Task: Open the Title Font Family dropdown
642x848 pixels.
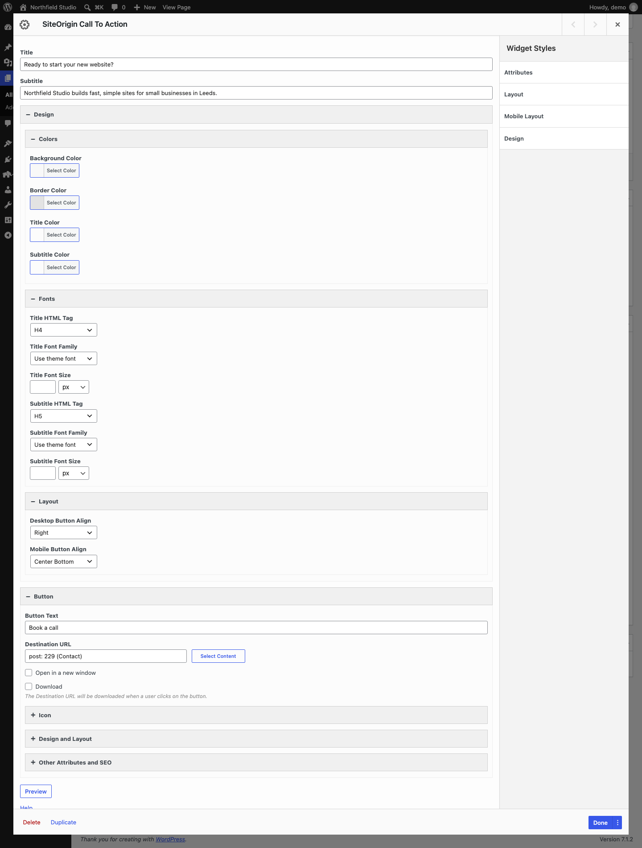Action: [63, 358]
